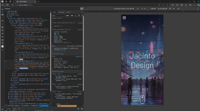This screenshot has width=200, height=111.
Task: Open the Application window icon tool
Action: pyautogui.click(x=2, y=43)
